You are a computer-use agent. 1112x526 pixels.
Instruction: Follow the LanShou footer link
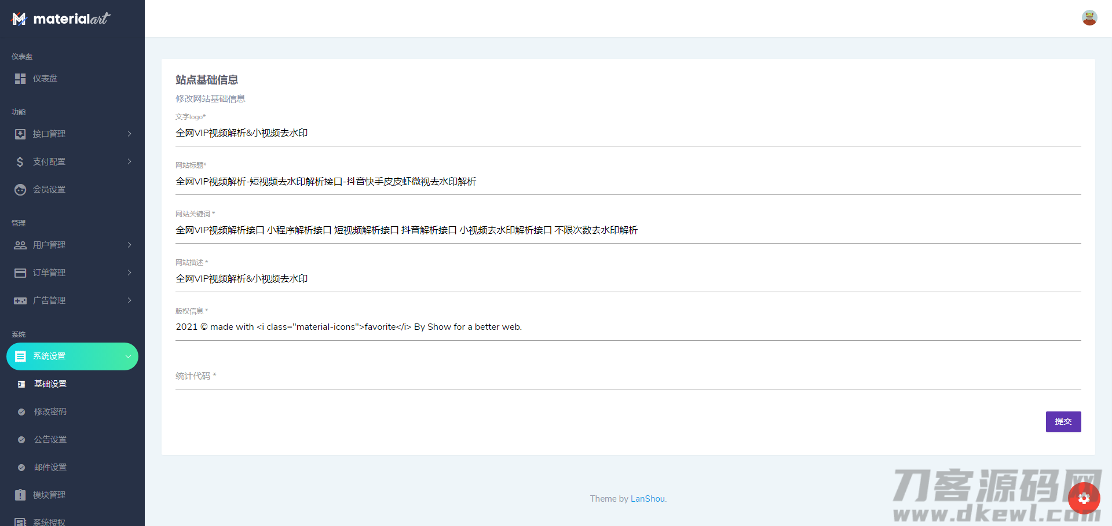tap(648, 499)
